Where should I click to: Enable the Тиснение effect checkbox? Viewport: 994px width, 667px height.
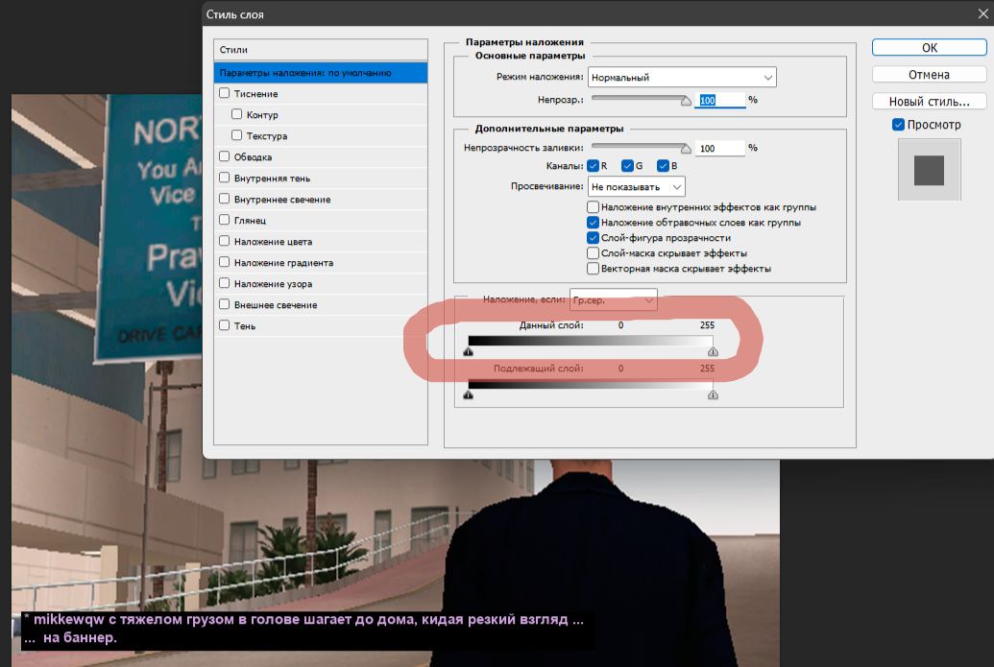[x=225, y=93]
